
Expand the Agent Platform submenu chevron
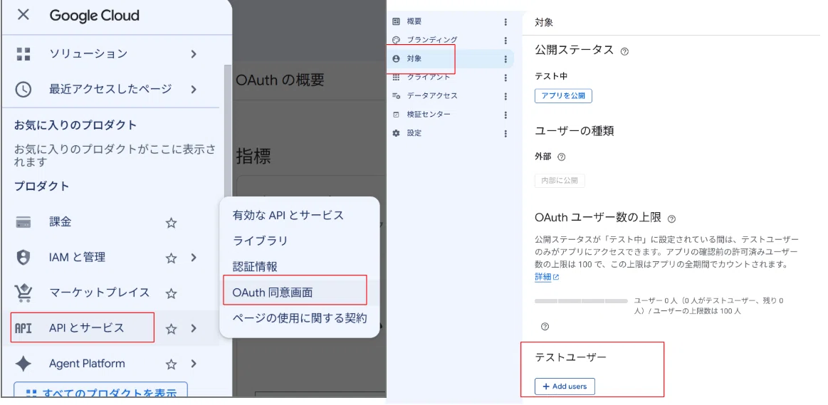coord(194,363)
